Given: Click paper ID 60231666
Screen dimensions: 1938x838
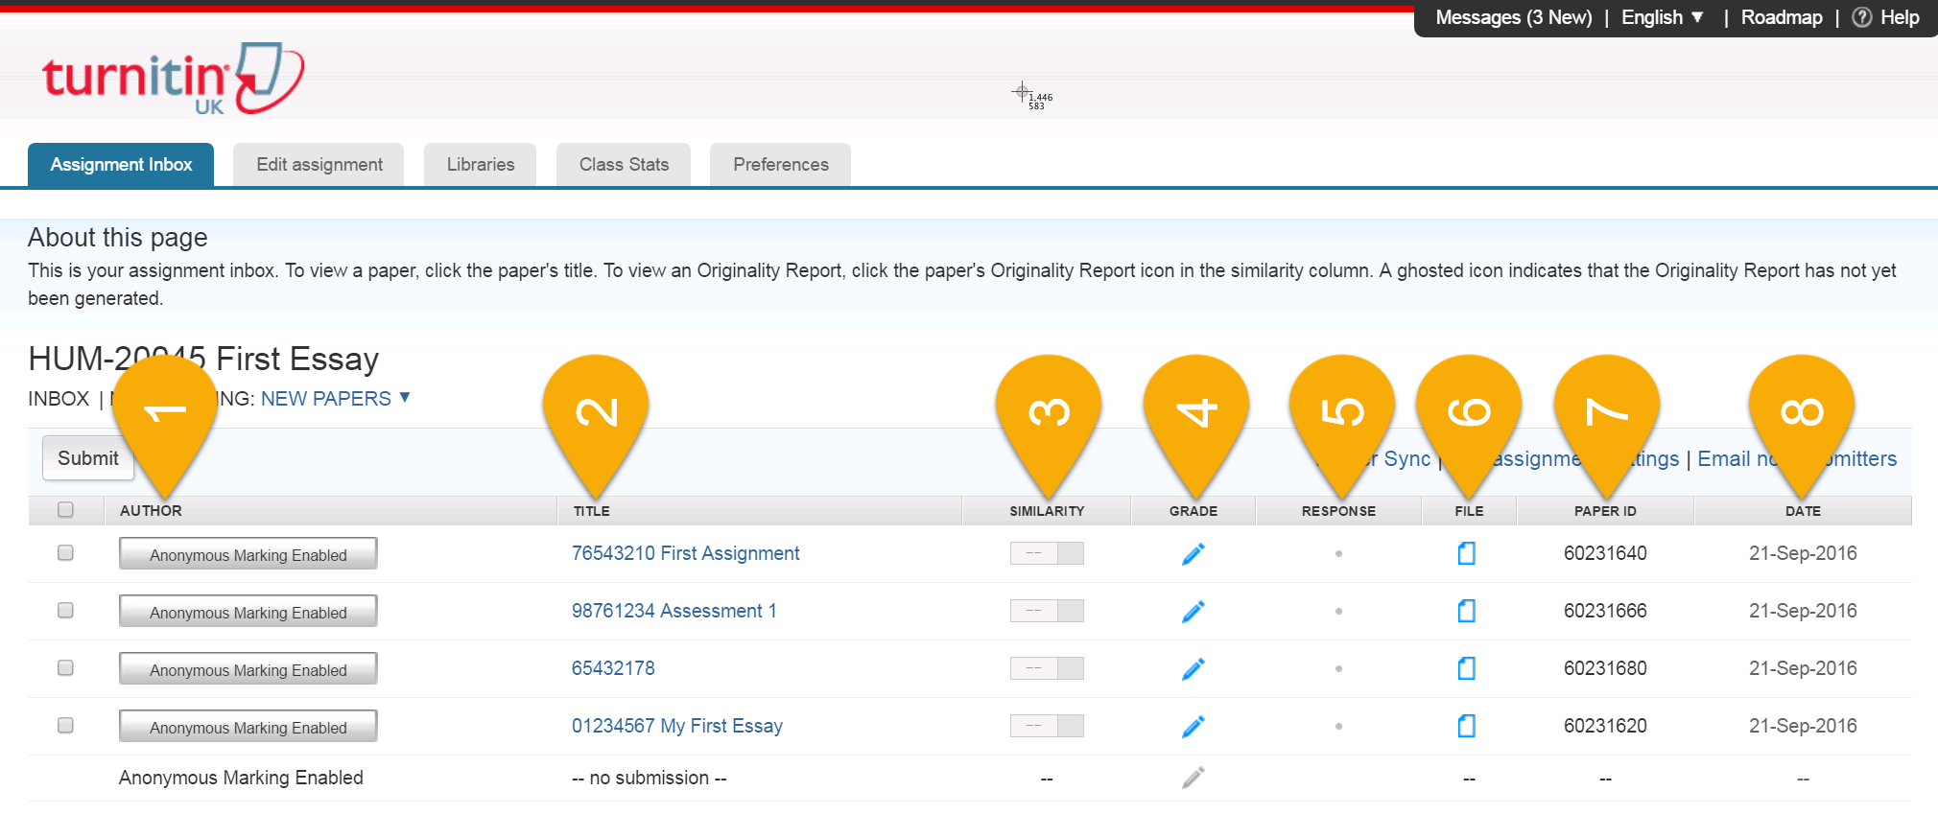Looking at the screenshot, I should click(1605, 611).
